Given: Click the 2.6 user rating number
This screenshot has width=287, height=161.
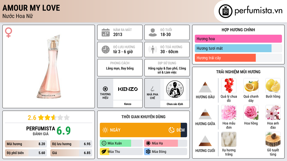Looking at the screenshot, I should click(32, 118).
